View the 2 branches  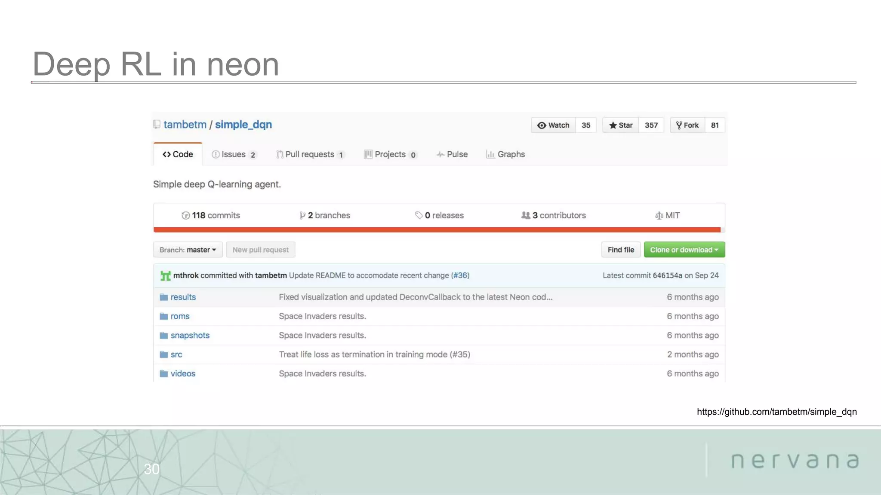point(325,215)
